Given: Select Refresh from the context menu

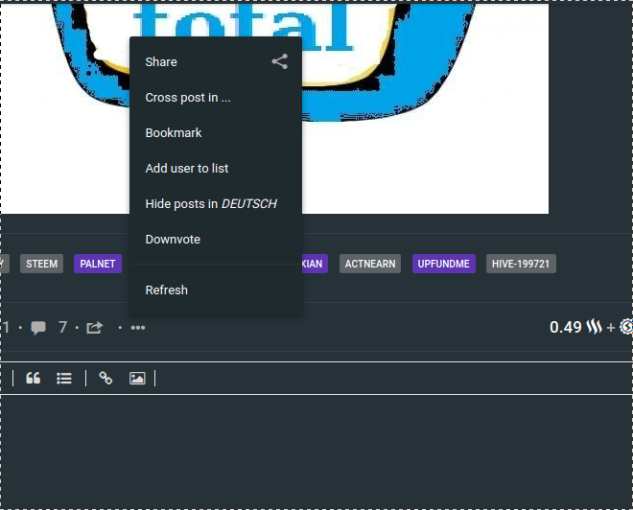Looking at the screenshot, I should pos(166,290).
